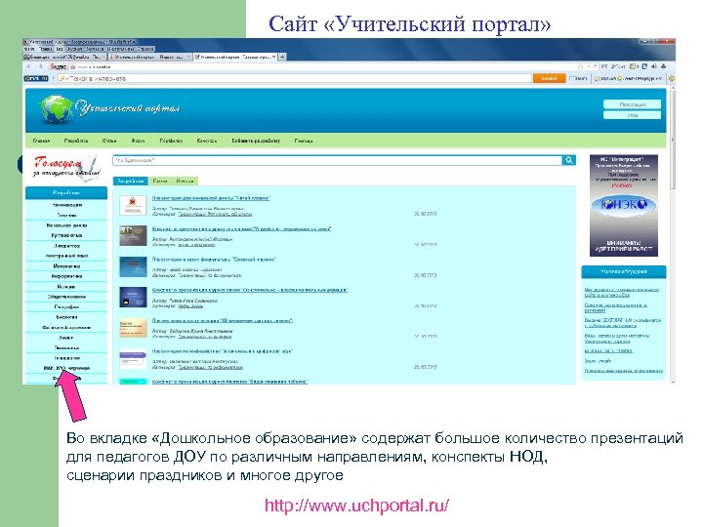
Task: Click the downloads arrow icon in toolbar
Action: [664, 66]
